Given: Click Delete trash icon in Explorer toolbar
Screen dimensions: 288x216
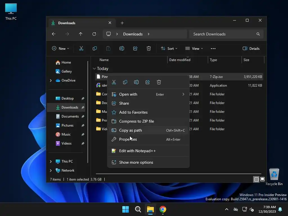Looking at the screenshot, I should [x=149, y=48].
